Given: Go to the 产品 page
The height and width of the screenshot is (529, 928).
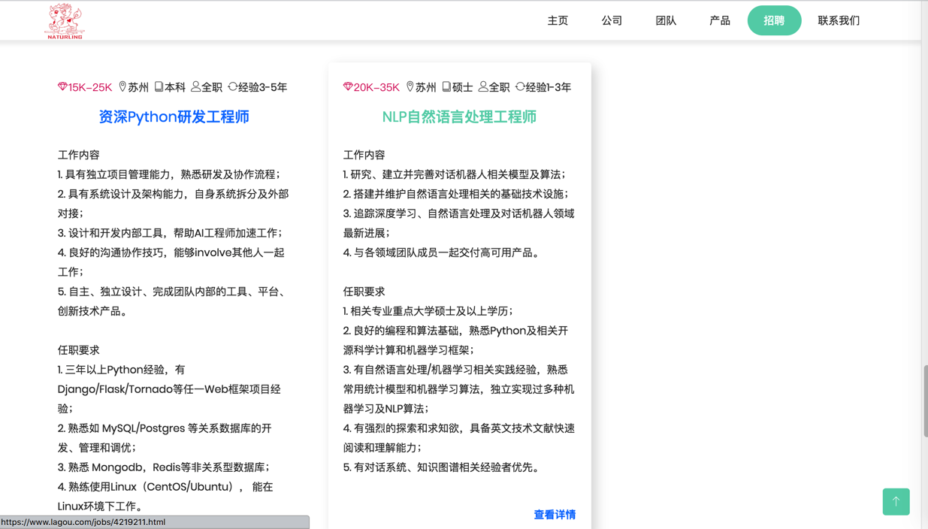Looking at the screenshot, I should 720,20.
